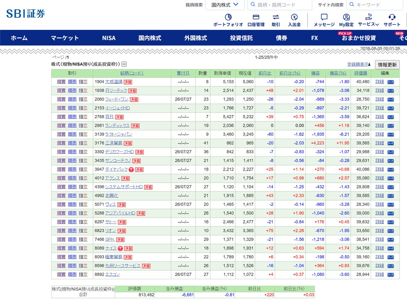This screenshot has height=304, width=407.
Task: Click the 決算 badge next to 九州リースサービス
Action: pos(146,266)
